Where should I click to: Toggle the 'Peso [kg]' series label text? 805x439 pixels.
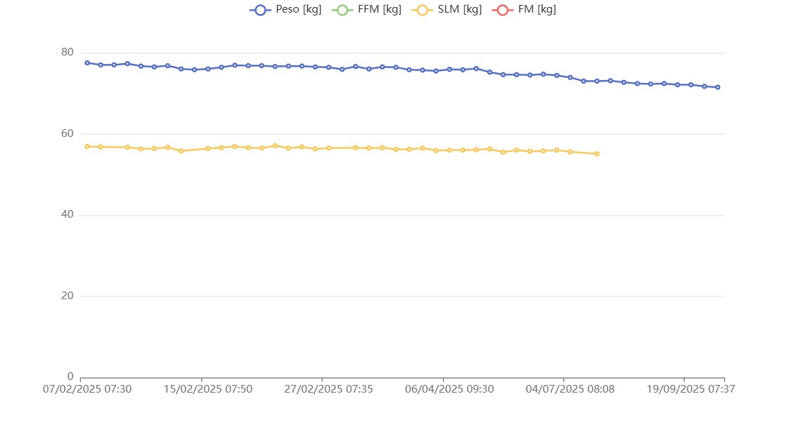[x=298, y=10]
